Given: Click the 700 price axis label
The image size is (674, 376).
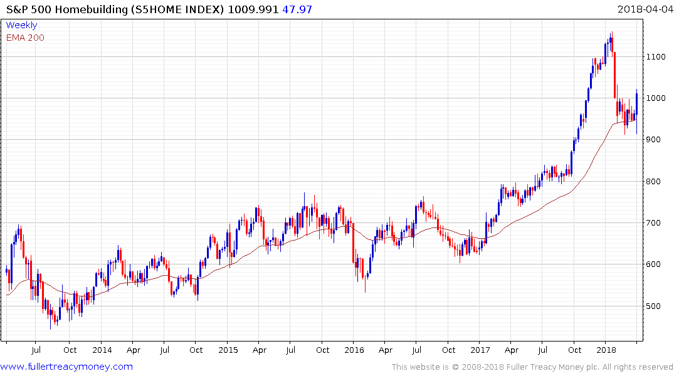Looking at the screenshot, I should pos(654,223).
